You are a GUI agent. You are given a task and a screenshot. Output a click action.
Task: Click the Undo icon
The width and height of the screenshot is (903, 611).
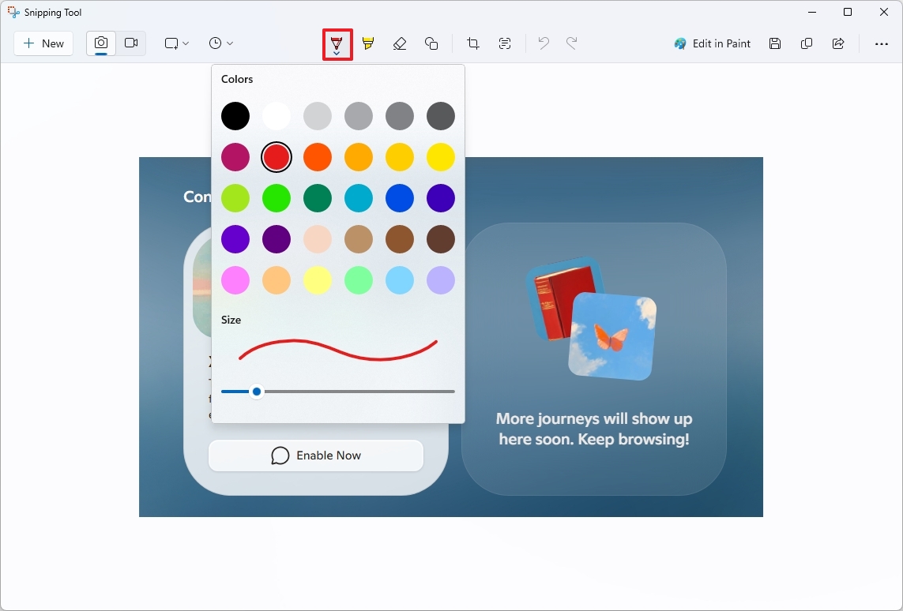tap(543, 43)
